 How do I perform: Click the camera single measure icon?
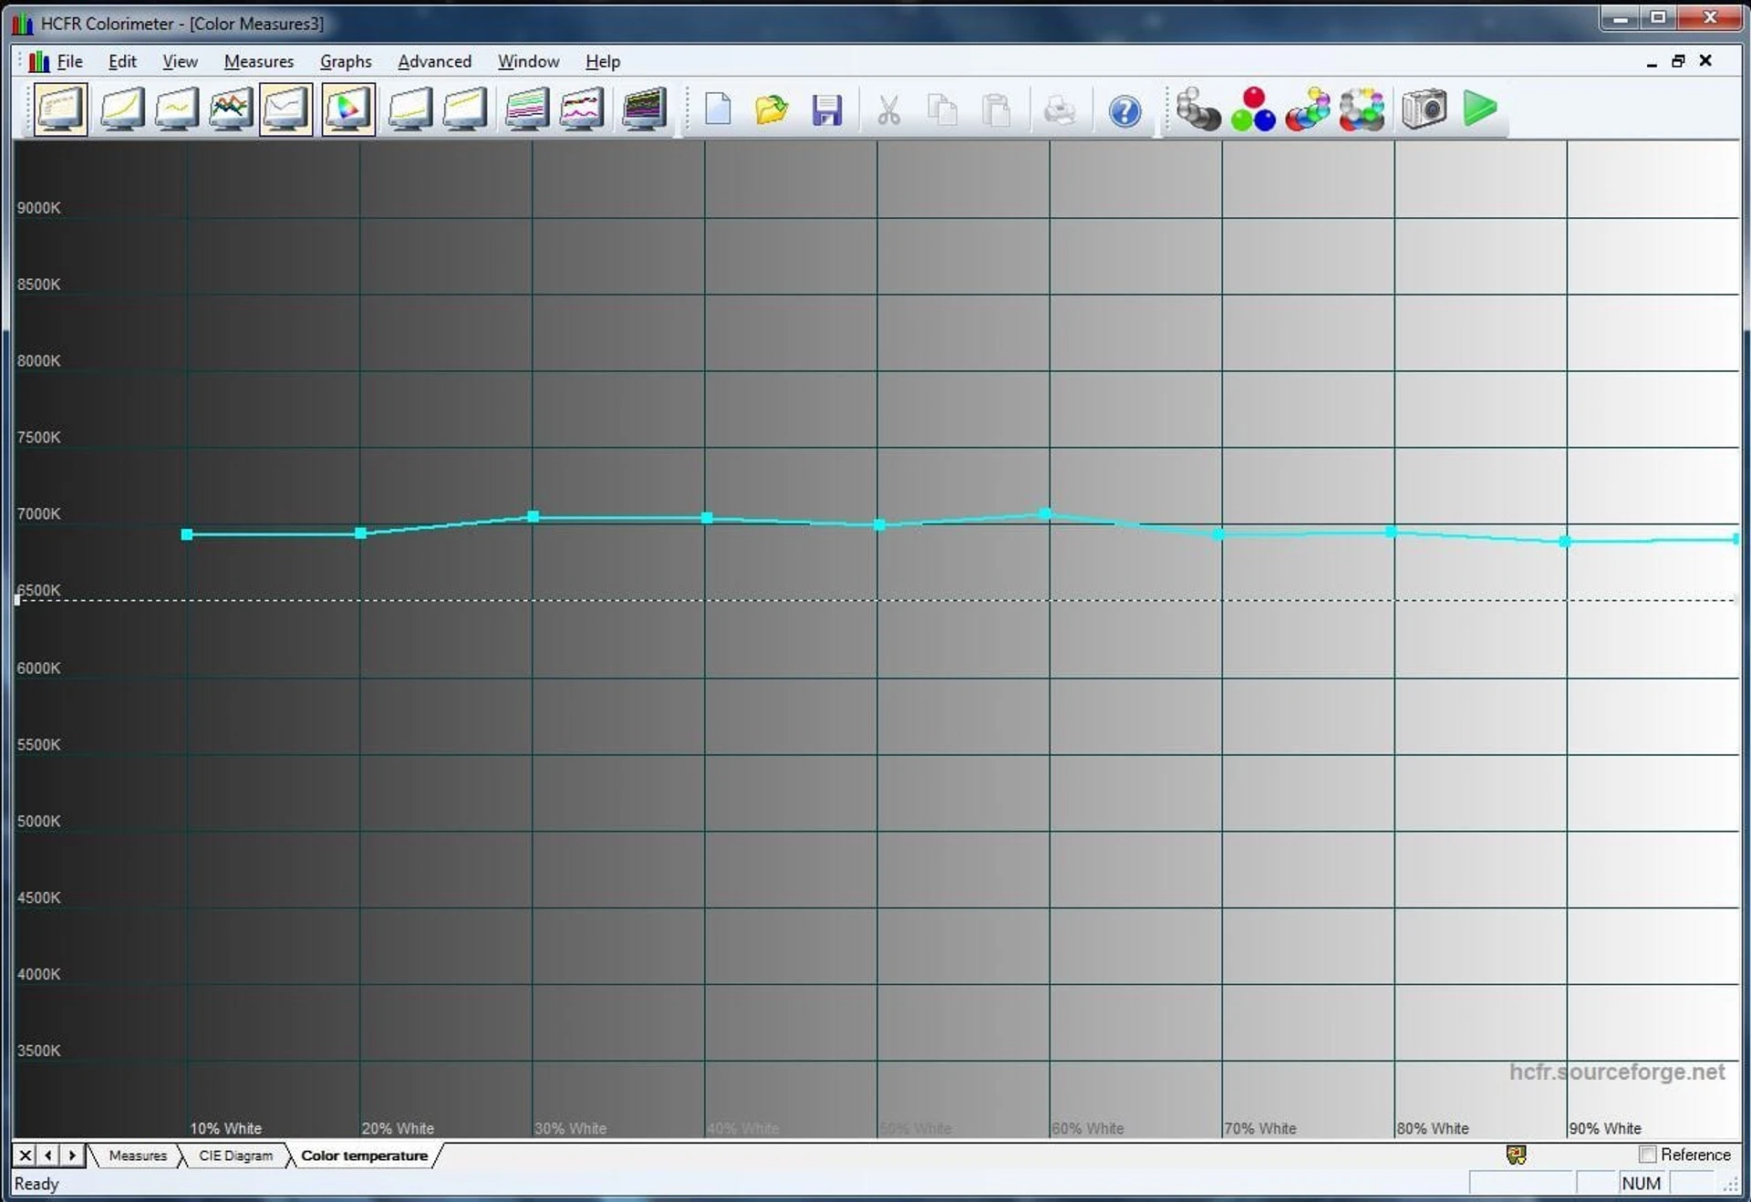(x=1425, y=109)
